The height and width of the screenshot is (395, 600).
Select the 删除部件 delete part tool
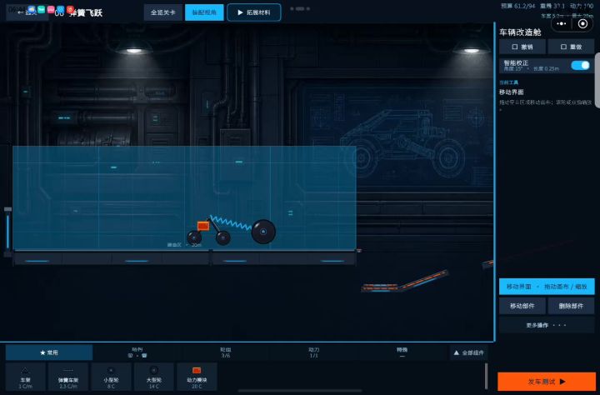click(571, 306)
